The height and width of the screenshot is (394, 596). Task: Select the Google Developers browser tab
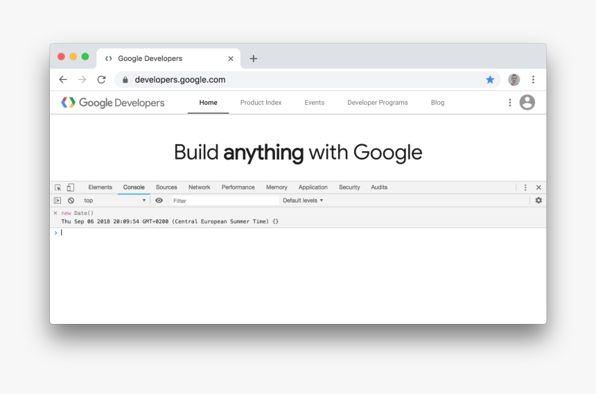(168, 58)
